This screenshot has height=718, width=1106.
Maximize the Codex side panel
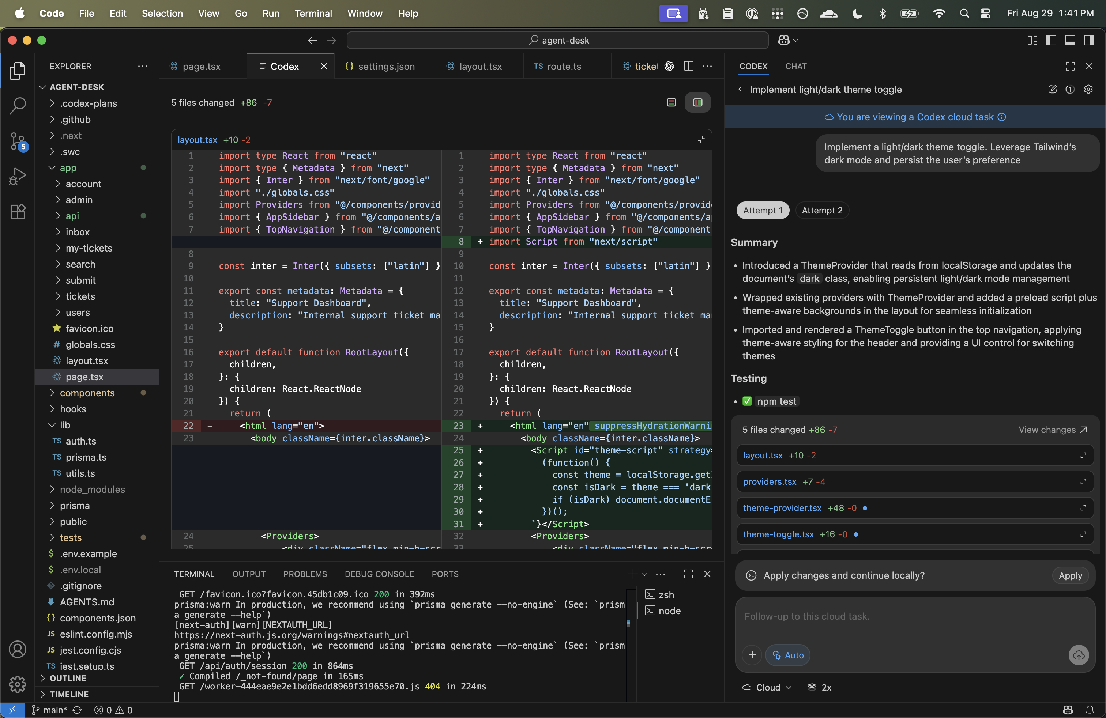click(x=1070, y=67)
